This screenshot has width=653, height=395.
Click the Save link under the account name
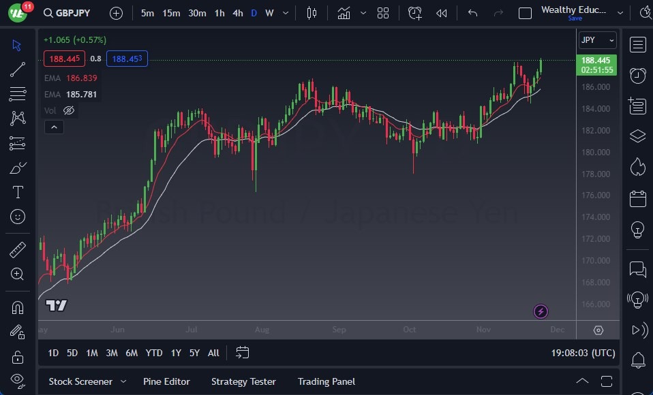[576, 18]
